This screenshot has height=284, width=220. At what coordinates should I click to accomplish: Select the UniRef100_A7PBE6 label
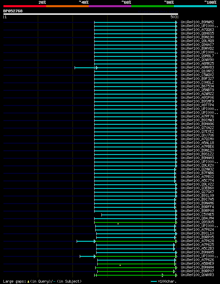pyautogui.click(x=197, y=147)
